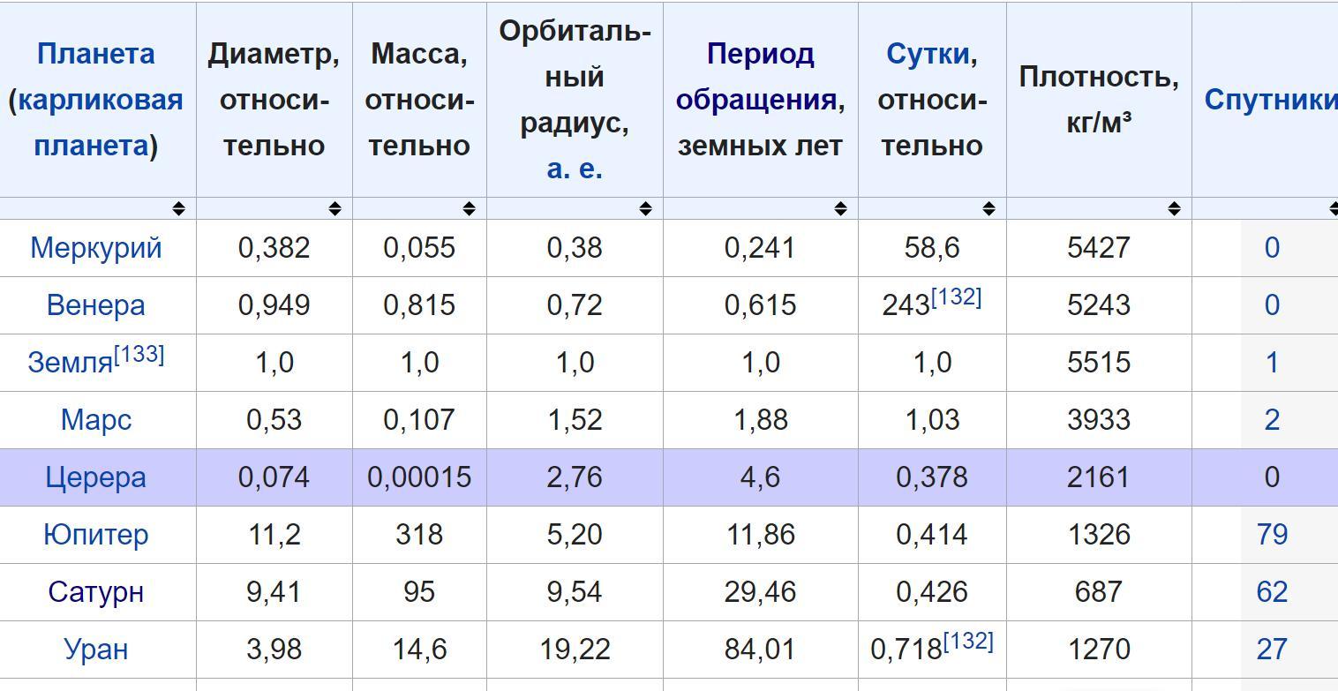
Task: Sort by the Период обращения column
Action: pyautogui.click(x=840, y=208)
